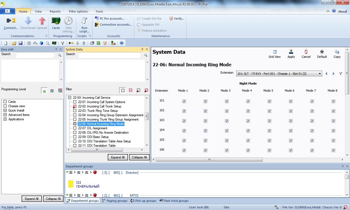Select 22-07: DIL Assignment in tree
Viewport: 350px width, 210px height.
92,128
